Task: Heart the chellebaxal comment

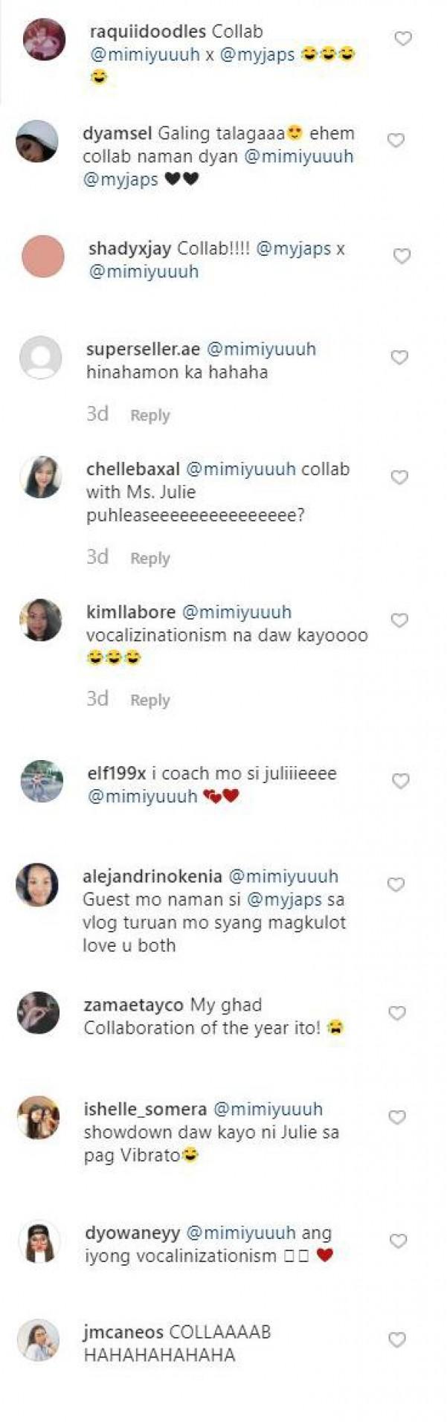Action: pyautogui.click(x=399, y=477)
